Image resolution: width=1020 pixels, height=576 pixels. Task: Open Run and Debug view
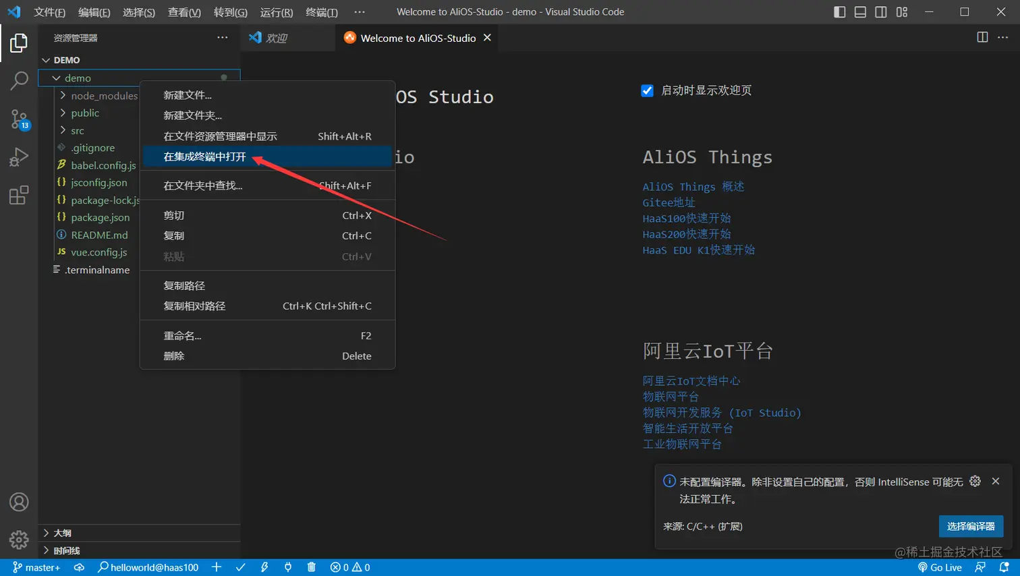pyautogui.click(x=19, y=157)
